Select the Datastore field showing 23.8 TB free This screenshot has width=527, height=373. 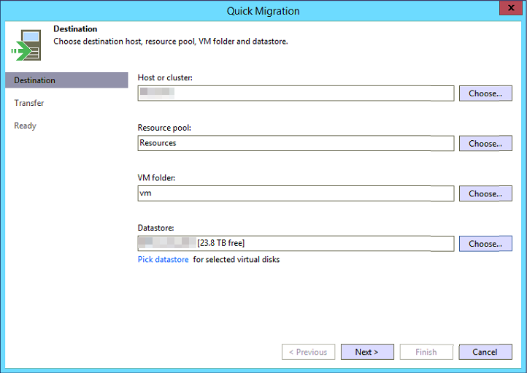pos(296,244)
